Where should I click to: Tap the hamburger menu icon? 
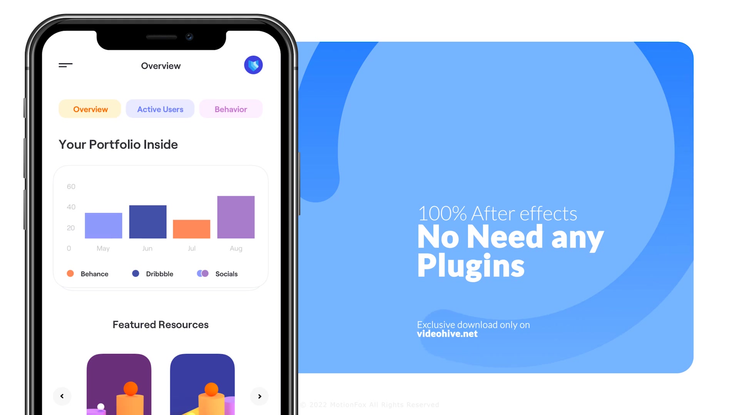point(65,65)
